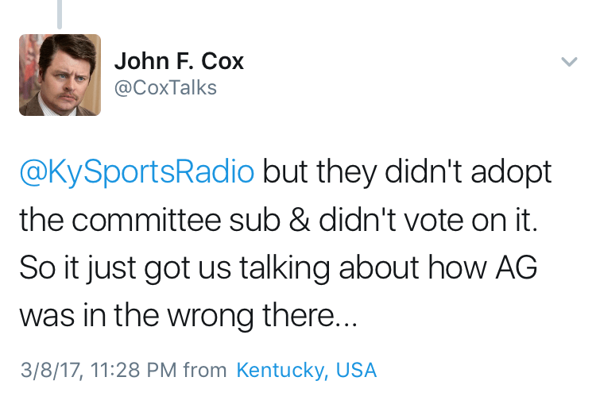596x404 pixels.
Task: Tap the reply thread connector line
Action: point(60,13)
